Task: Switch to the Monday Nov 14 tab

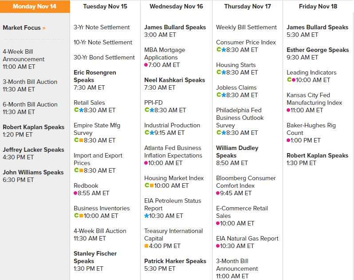Action: point(35,7)
